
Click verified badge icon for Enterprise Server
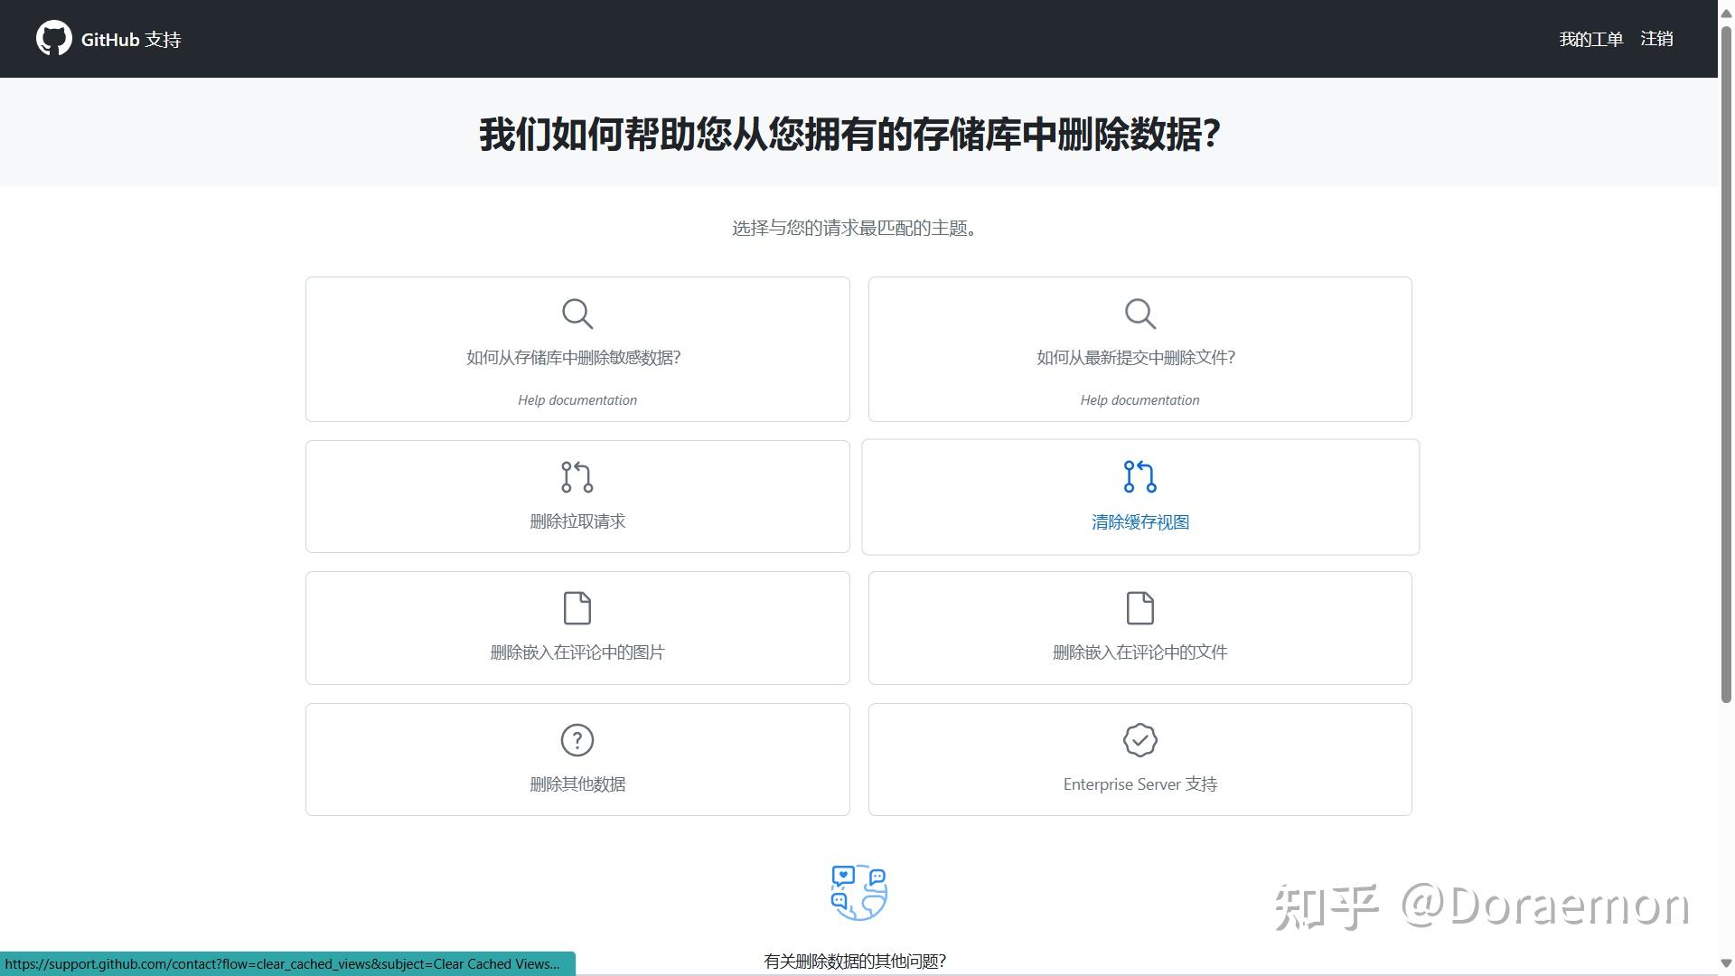coord(1139,740)
